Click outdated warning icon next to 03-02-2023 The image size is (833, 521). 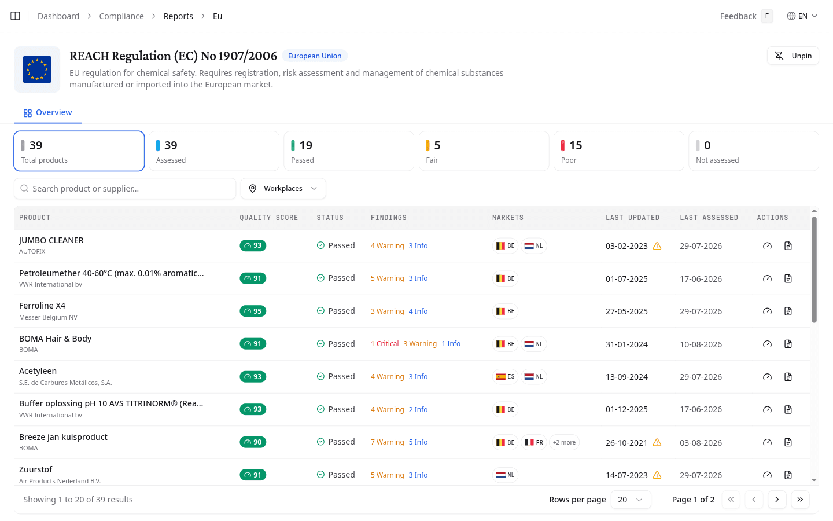(x=657, y=246)
